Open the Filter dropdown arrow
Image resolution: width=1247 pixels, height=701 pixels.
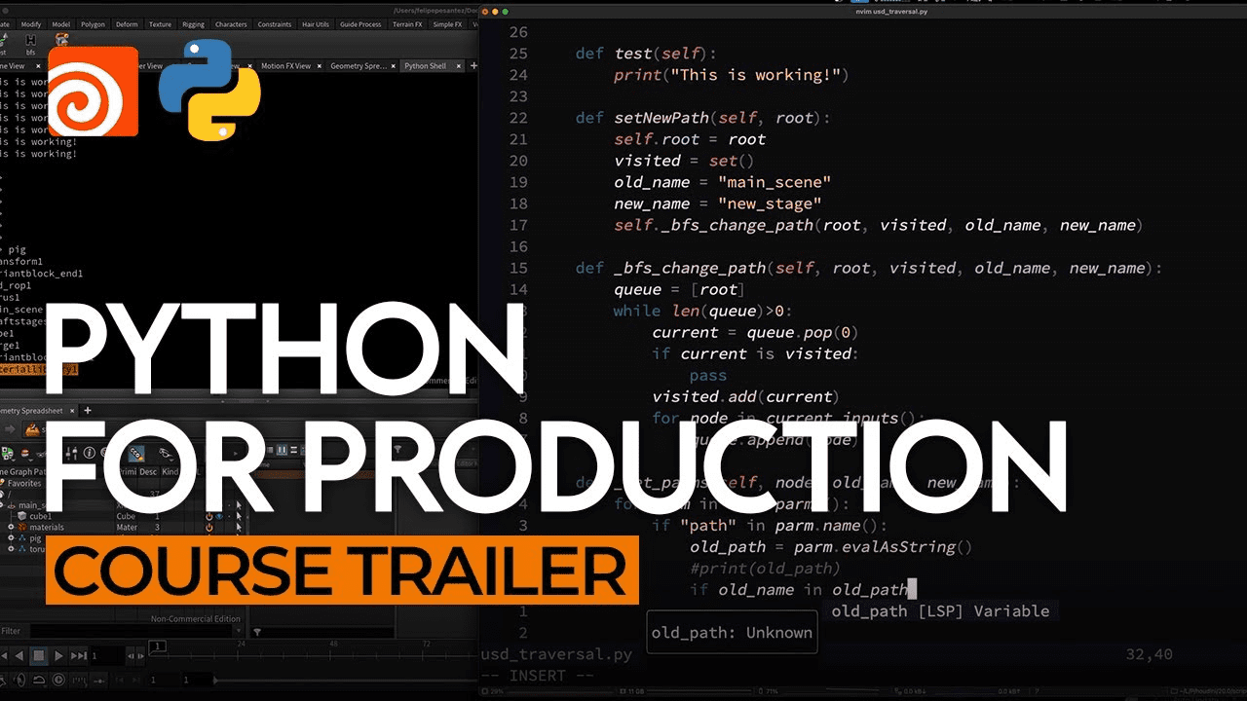(x=239, y=631)
